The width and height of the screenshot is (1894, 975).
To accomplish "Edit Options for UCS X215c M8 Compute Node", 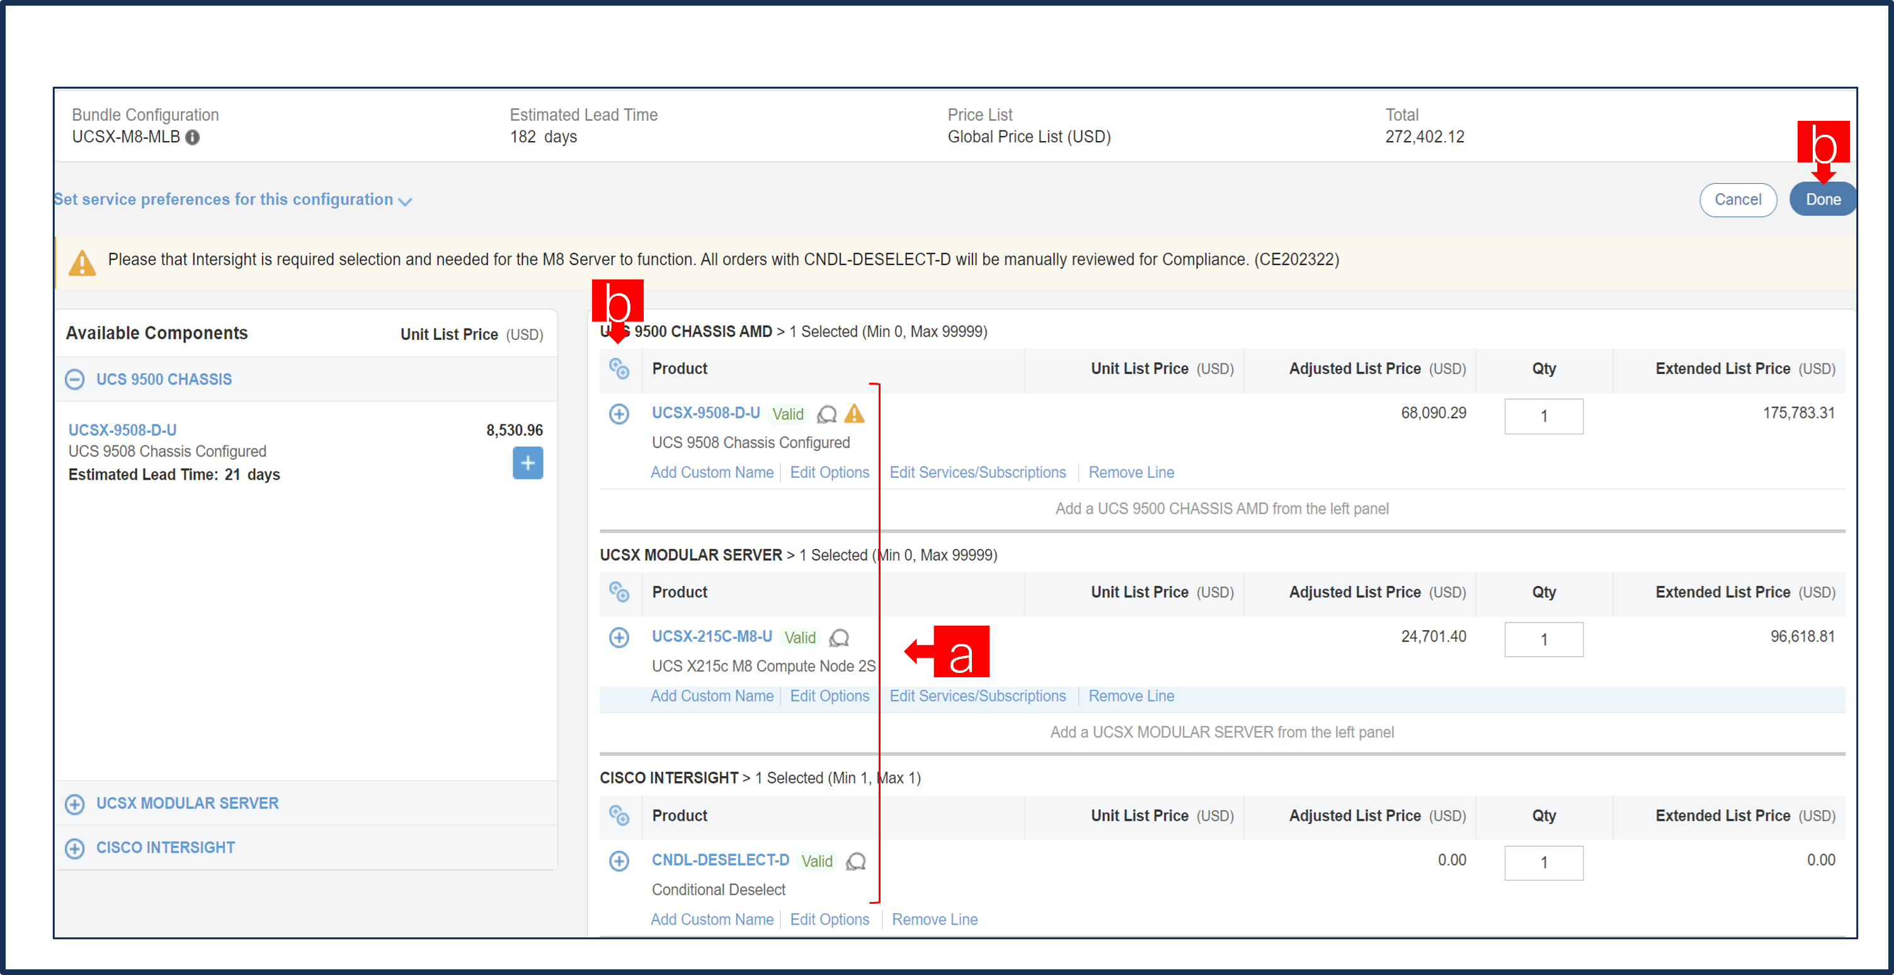I will [x=830, y=696].
